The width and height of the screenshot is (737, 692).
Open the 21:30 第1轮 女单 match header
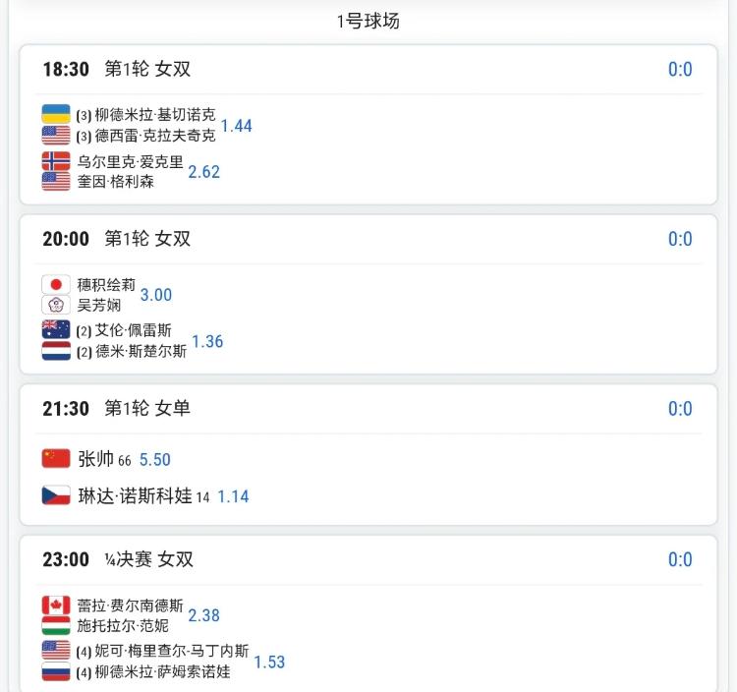click(117, 409)
